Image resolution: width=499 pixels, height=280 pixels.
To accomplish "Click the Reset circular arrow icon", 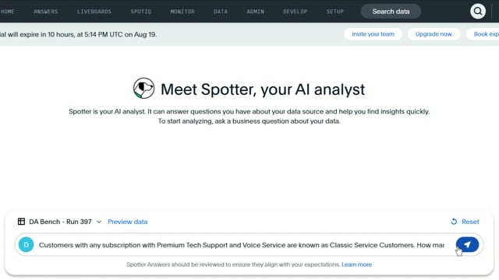I will coord(454,222).
